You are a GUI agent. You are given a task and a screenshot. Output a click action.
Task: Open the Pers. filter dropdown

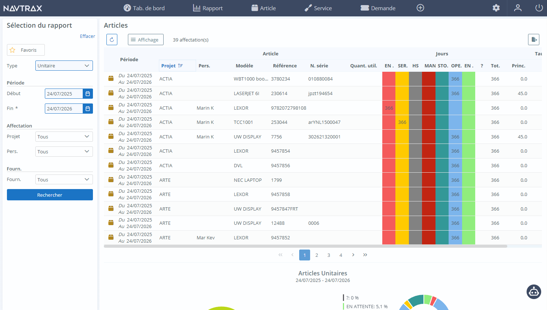(64, 152)
